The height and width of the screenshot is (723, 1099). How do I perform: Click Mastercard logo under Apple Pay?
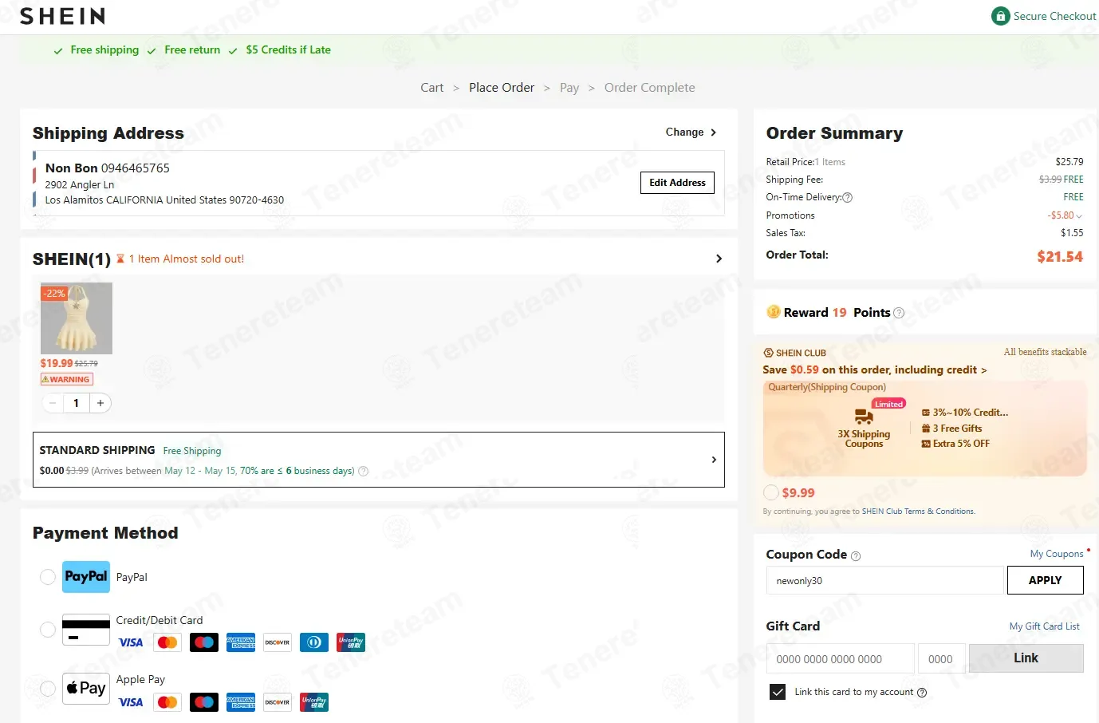pyautogui.click(x=167, y=702)
